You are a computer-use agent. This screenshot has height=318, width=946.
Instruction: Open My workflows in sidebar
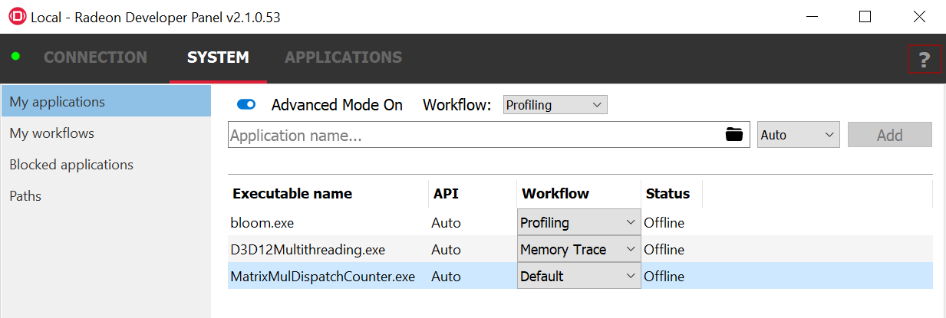(x=52, y=133)
